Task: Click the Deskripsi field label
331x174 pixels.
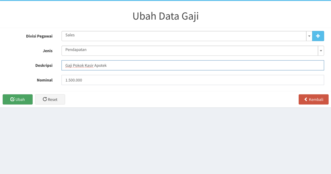Action: [x=44, y=66]
